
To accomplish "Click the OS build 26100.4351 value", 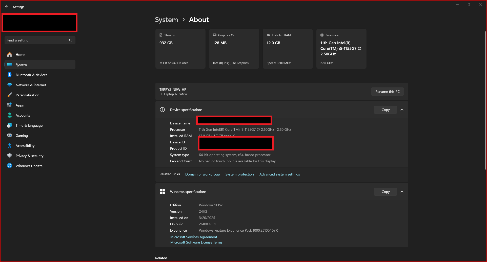I will (x=207, y=224).
